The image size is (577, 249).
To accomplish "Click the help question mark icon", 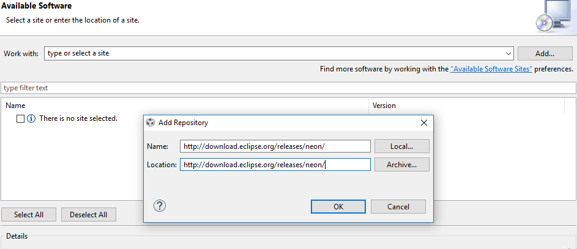I will (x=159, y=206).
